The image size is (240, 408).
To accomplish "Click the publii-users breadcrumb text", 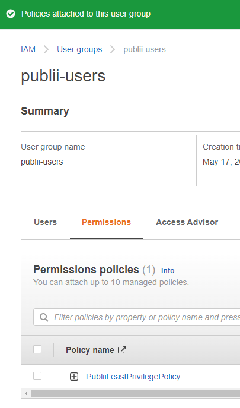I will [145, 49].
